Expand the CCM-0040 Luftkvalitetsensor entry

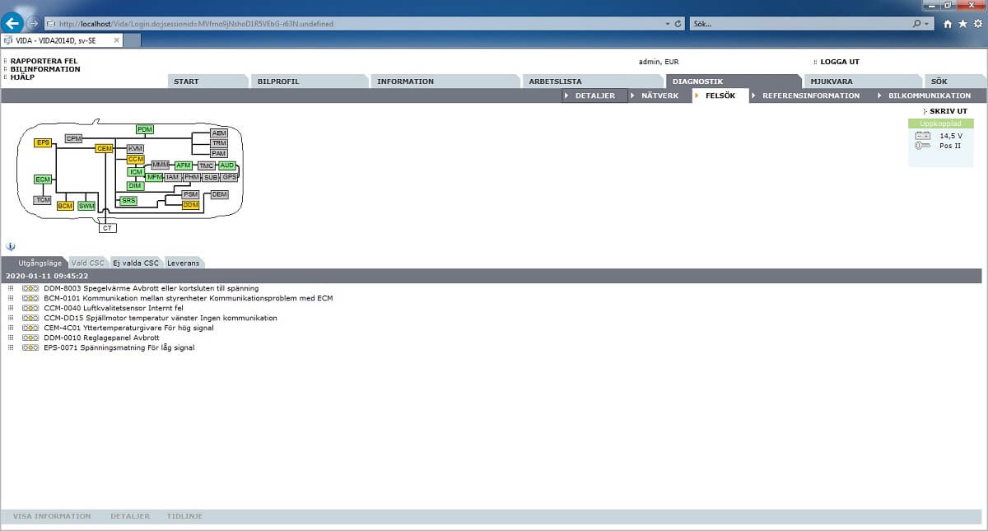[x=11, y=309]
